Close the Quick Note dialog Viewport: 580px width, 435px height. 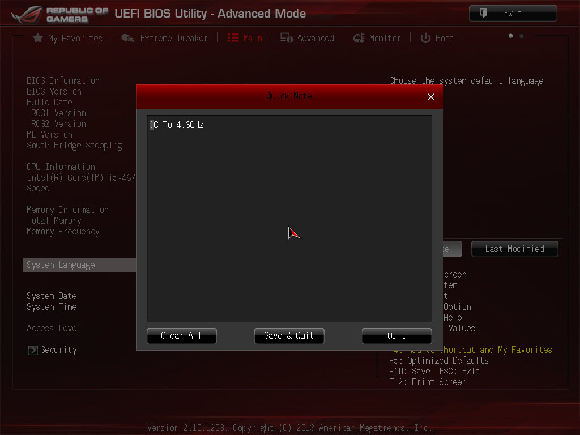click(x=431, y=97)
